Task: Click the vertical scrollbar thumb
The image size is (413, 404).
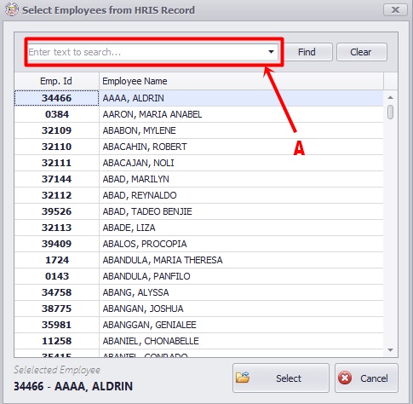Action: tap(391, 112)
